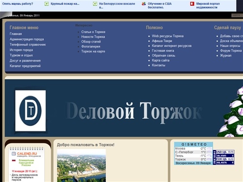Screen dimensions: 243x182
Task: Open 'Каталог интернет ресурсов' link
Action: pyautogui.click(x=172, y=46)
